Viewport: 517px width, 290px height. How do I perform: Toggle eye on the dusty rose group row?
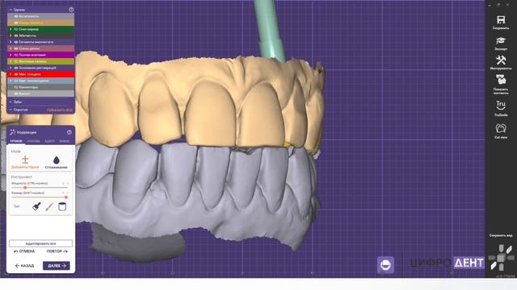pyautogui.click(x=16, y=48)
